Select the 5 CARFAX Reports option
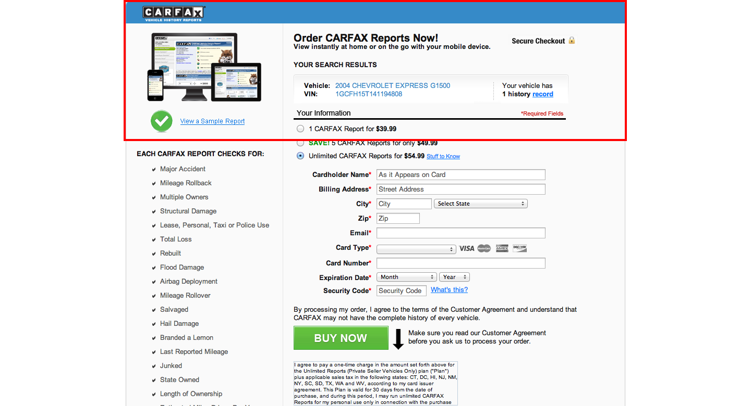 (300, 142)
